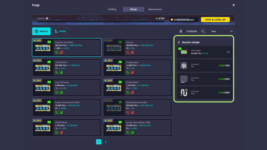Click the search magnifier icon
Image resolution: width=267 pixels, height=150 pixels.
(x=203, y=31)
